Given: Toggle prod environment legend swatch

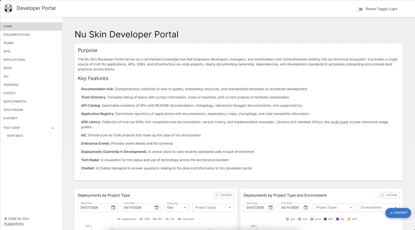Looking at the screenshot, I should coord(312,219).
